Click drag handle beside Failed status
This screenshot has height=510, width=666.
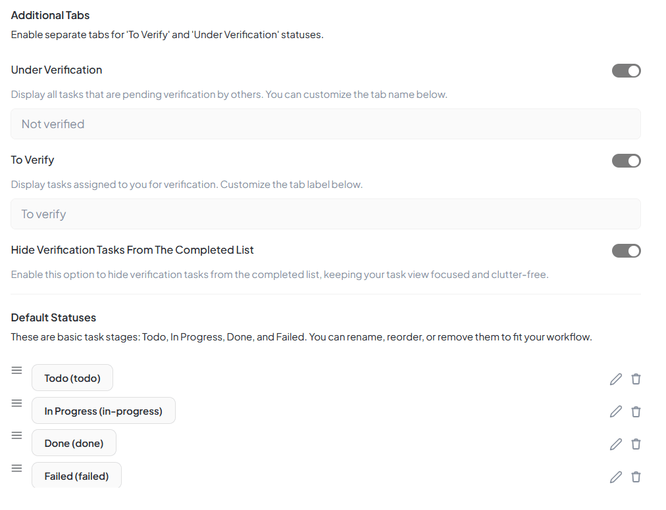17,469
